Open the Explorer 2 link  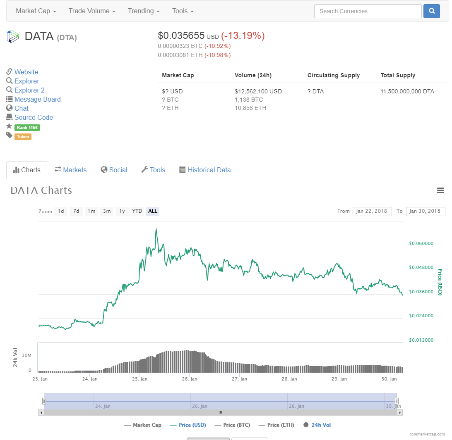29,90
